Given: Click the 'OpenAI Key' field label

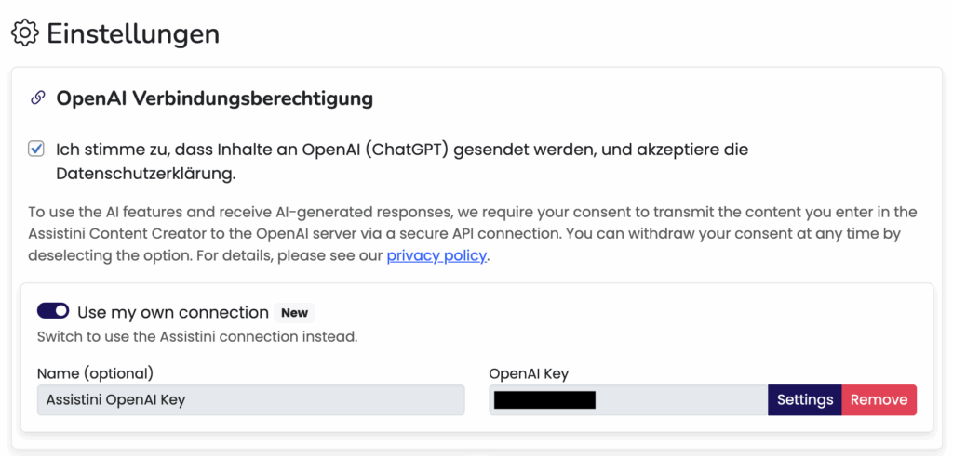Looking at the screenshot, I should point(529,373).
